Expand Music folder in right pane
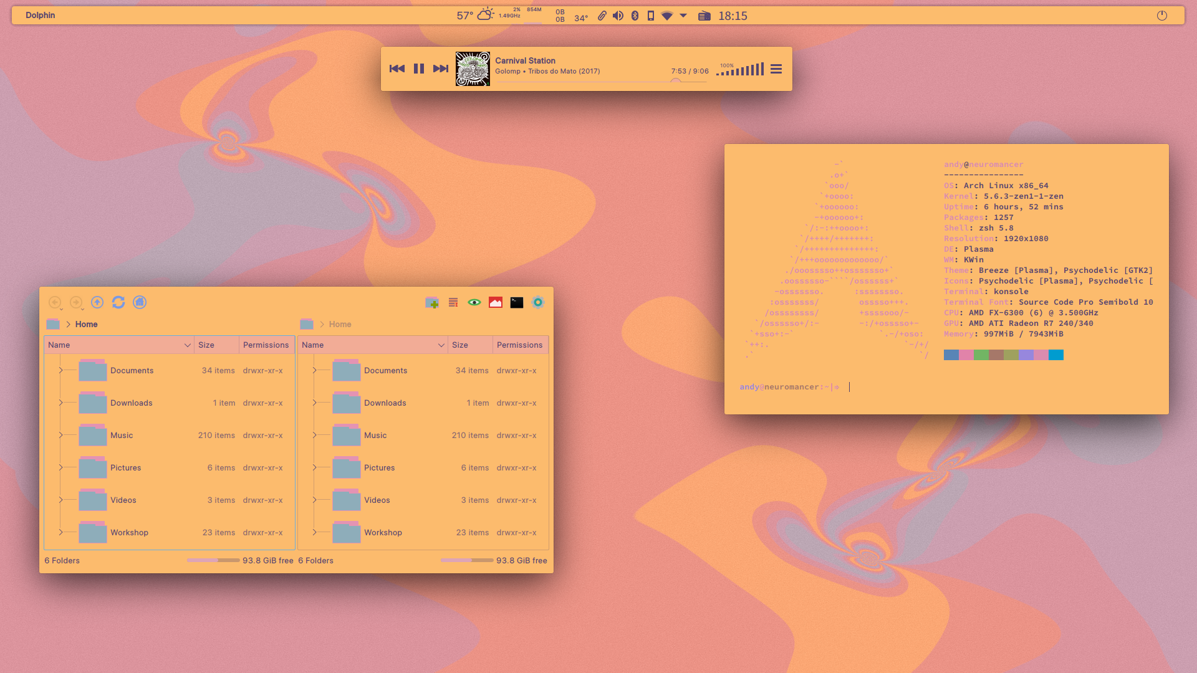The image size is (1197, 673). (x=314, y=435)
